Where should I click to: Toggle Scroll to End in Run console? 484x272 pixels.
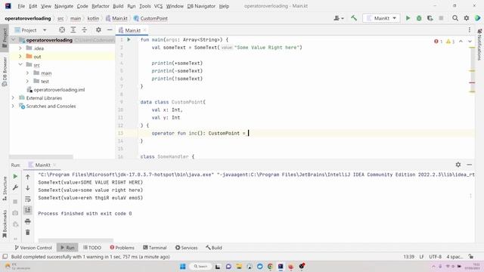coord(27,210)
